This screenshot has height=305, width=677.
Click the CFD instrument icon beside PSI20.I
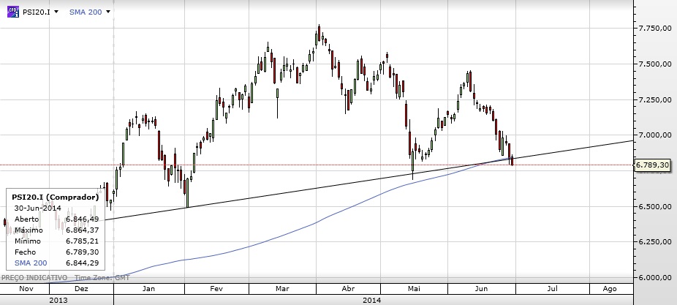click(x=13, y=12)
